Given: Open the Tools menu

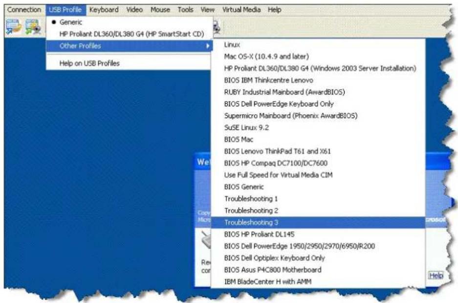Looking at the screenshot, I should (185, 10).
